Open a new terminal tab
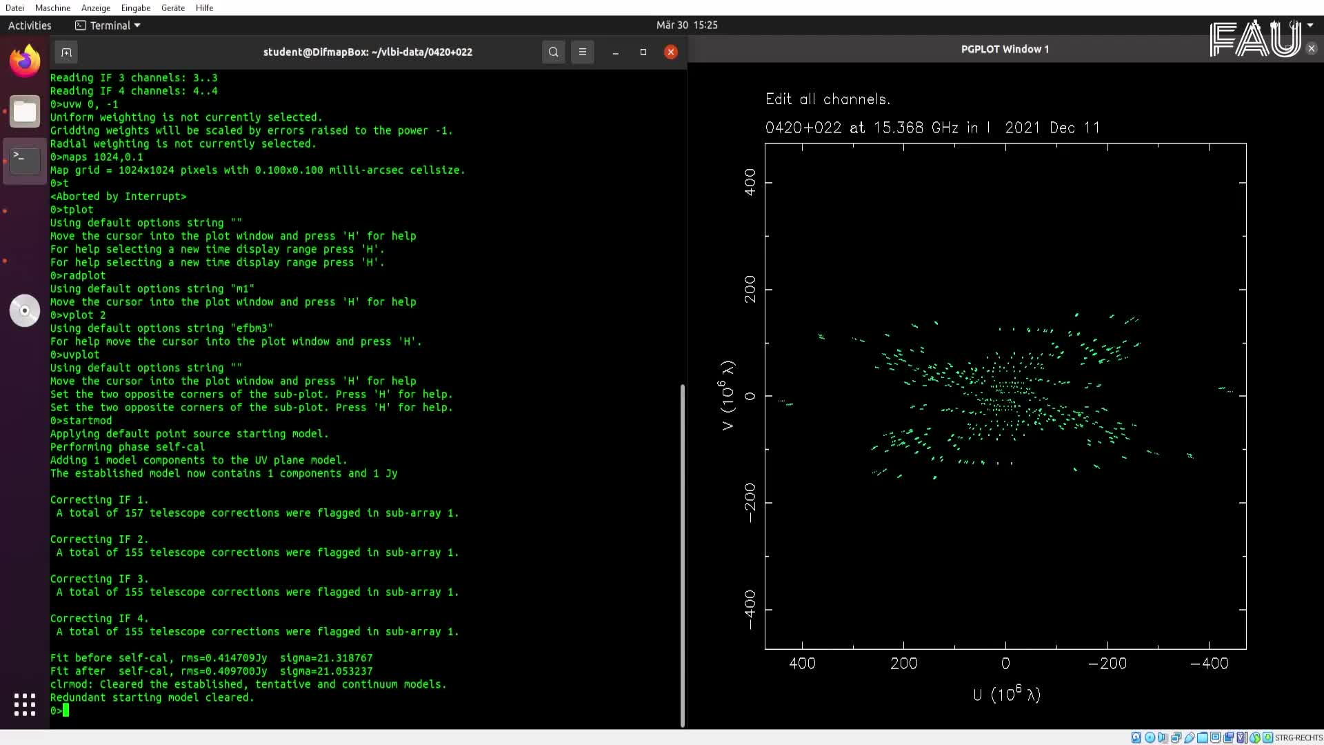Screen dimensions: 1324x745 (x=66, y=52)
